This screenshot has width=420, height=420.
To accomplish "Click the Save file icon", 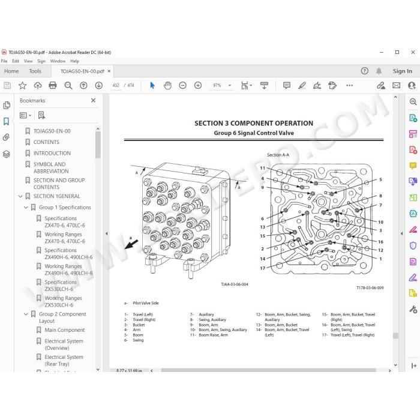I will pos(7,85).
